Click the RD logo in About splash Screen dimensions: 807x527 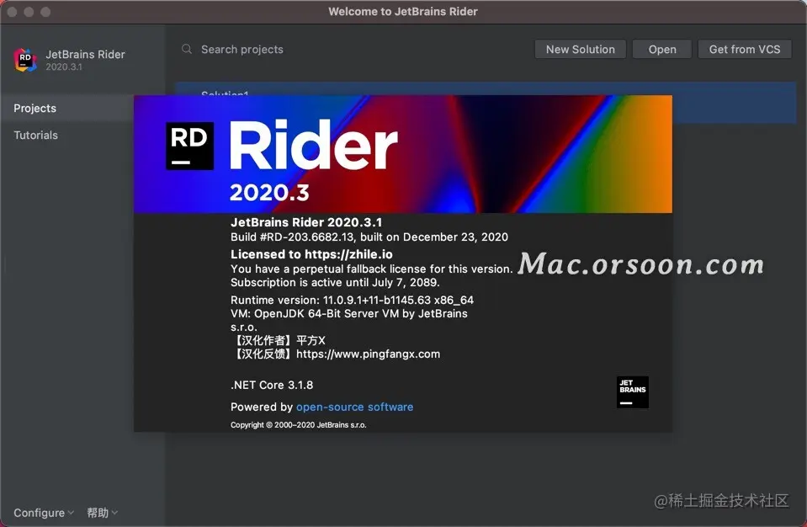click(189, 146)
